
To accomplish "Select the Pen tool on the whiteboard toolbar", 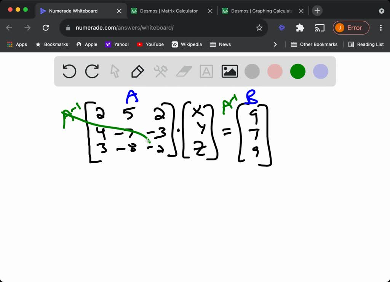I will tap(137, 71).
